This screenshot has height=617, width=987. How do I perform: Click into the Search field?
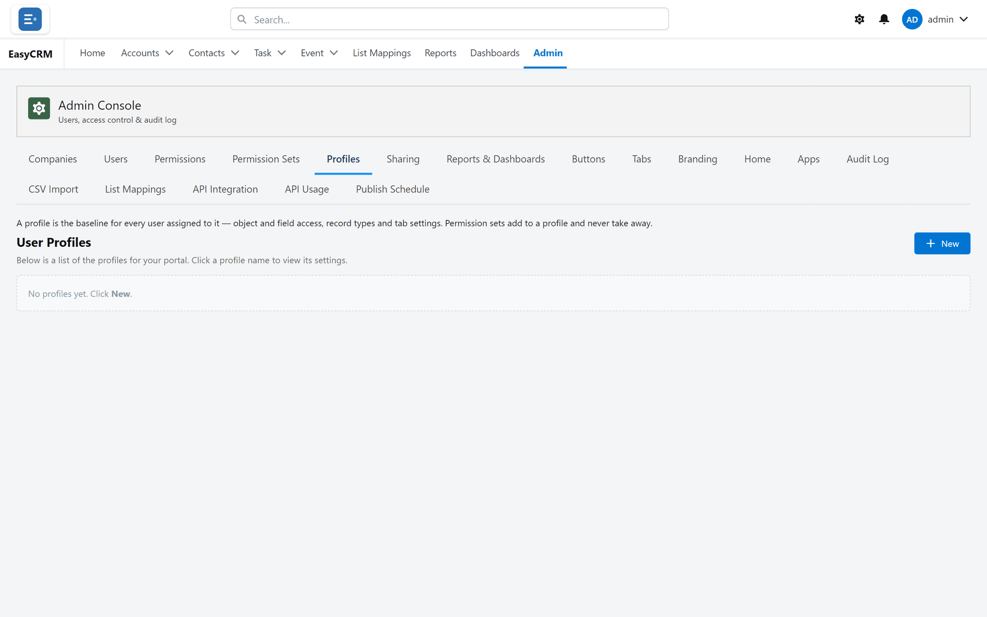pos(449,19)
